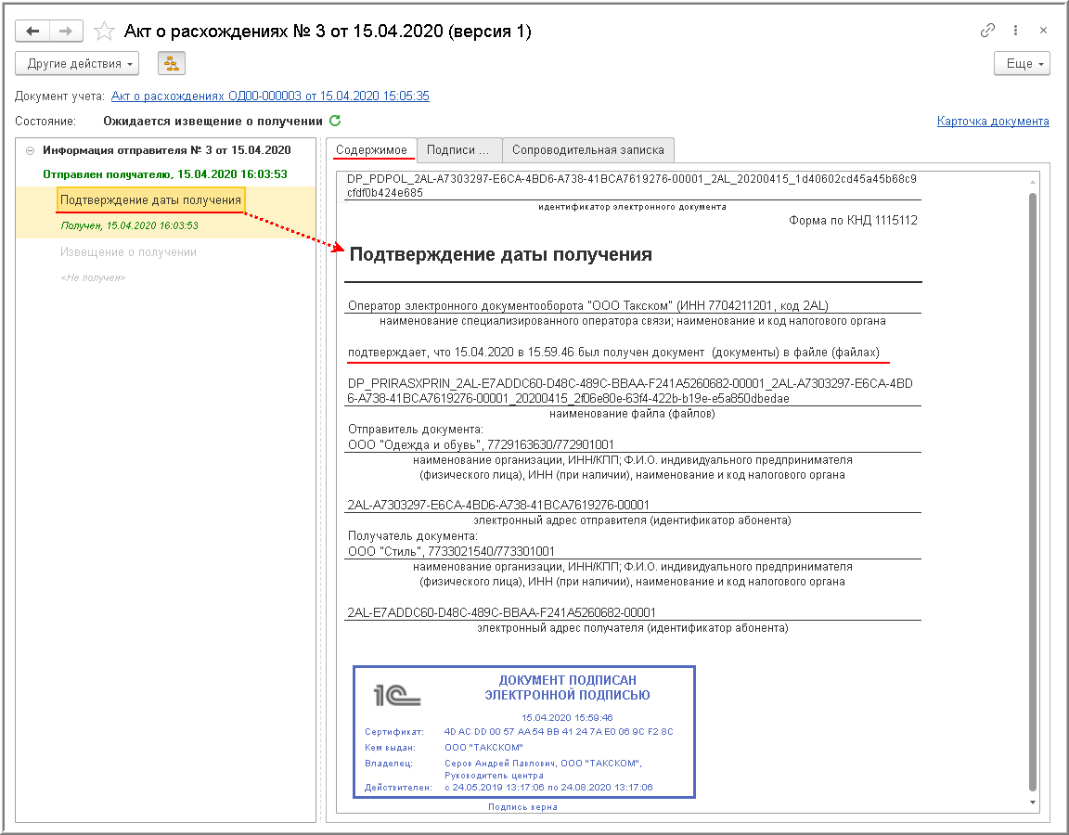The width and height of the screenshot is (1069, 835).
Task: Go forward with the right arrow button
Action: click(x=66, y=31)
